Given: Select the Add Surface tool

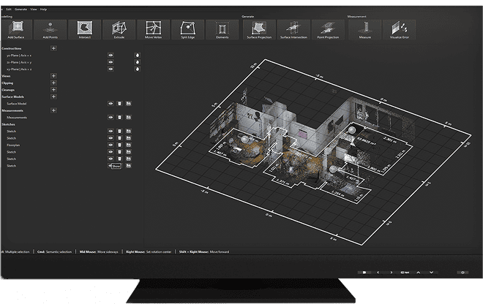Looking at the screenshot, I should (x=16, y=29).
